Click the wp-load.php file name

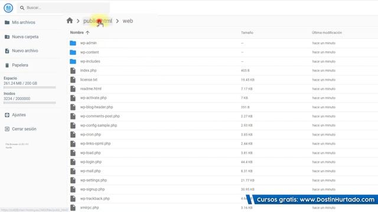click(x=90, y=153)
